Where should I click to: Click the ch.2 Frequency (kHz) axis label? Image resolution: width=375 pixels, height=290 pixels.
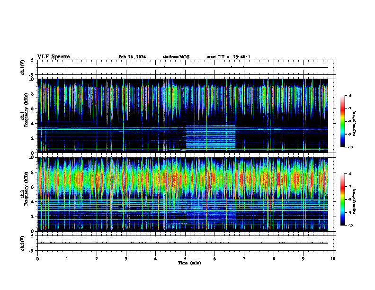(x=25, y=189)
